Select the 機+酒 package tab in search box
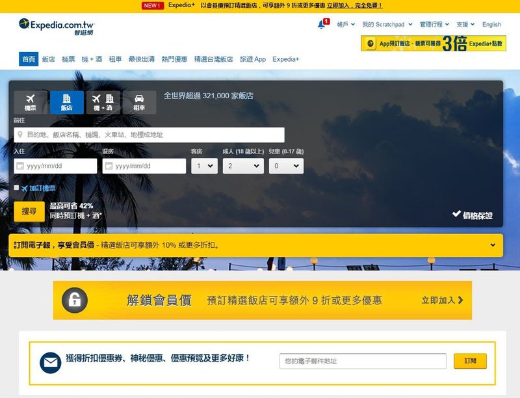520x398 pixels. click(x=103, y=103)
